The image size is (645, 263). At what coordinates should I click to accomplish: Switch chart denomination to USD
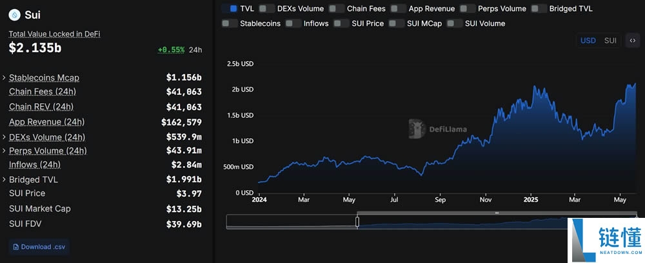tap(588, 41)
